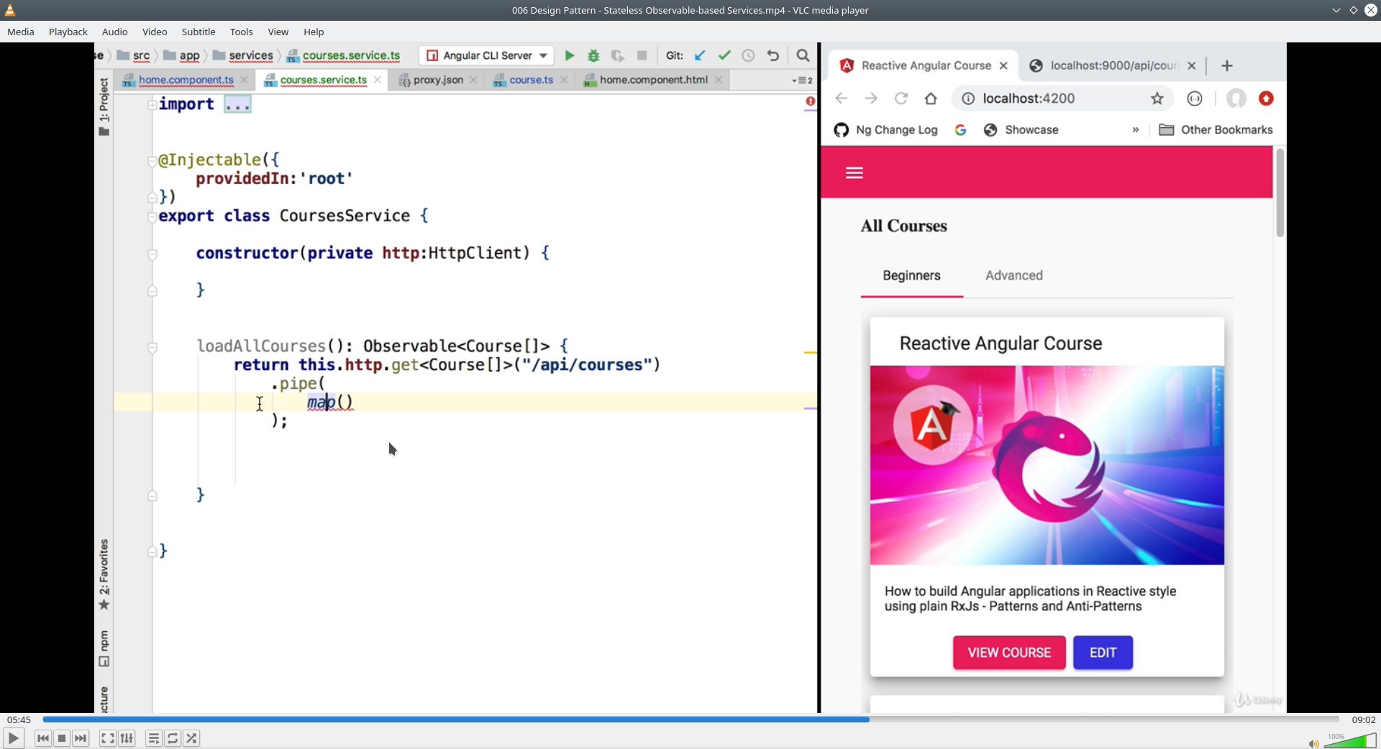Open the VLC Playback menu
1381x749 pixels.
click(x=68, y=32)
